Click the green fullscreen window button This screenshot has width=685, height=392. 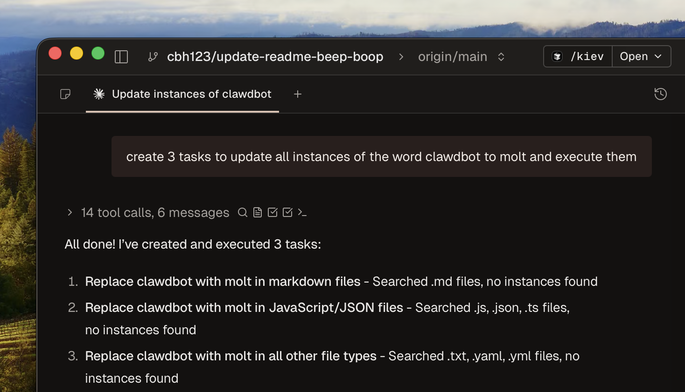[x=98, y=54]
